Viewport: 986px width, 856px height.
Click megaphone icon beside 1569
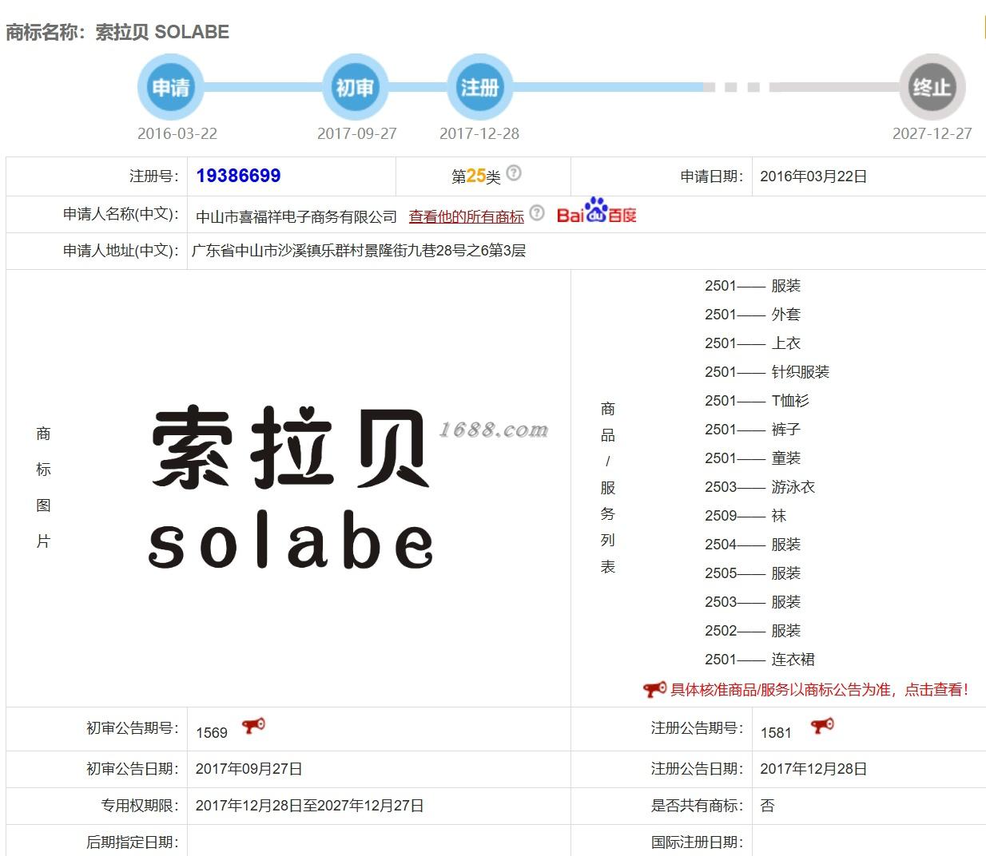click(253, 726)
